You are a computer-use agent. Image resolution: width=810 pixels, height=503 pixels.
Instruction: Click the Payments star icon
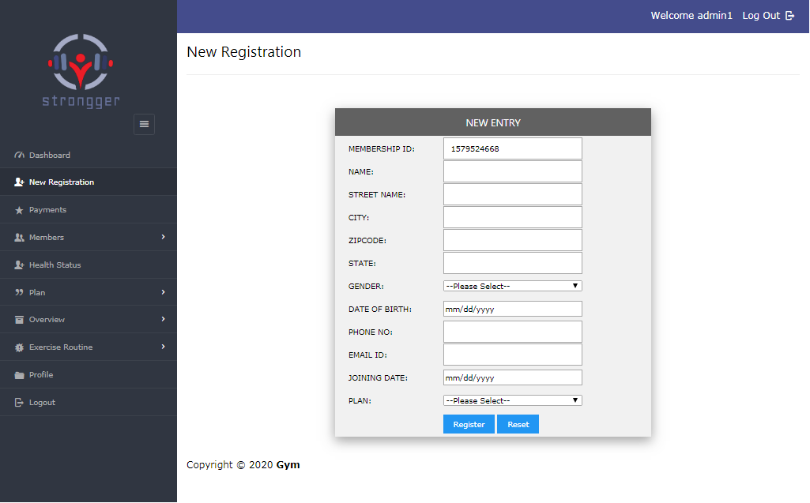(x=19, y=210)
